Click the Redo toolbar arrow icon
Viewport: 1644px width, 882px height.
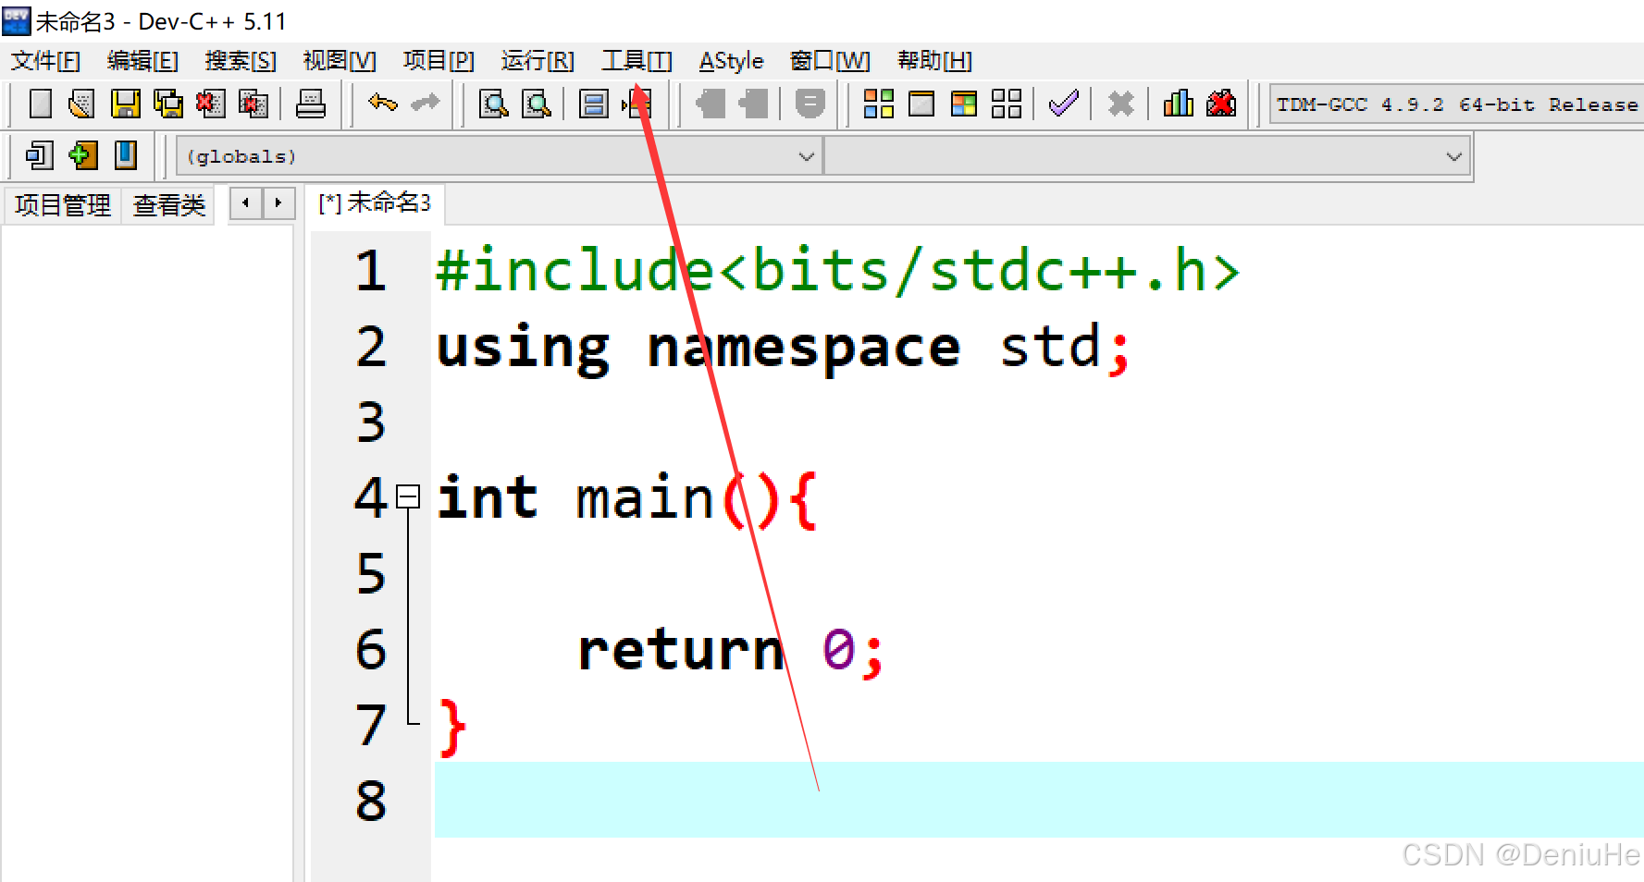point(425,104)
